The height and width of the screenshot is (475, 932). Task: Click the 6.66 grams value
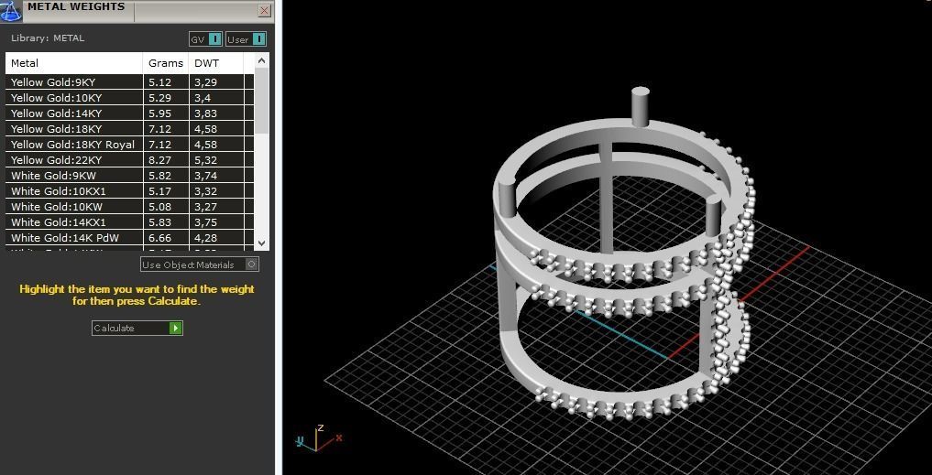159,238
